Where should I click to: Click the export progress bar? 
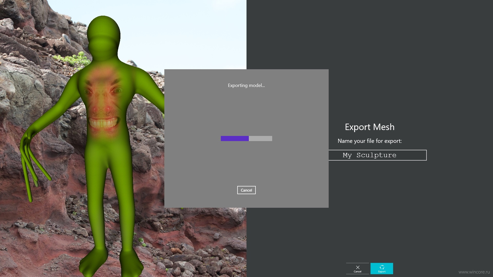pos(246,138)
